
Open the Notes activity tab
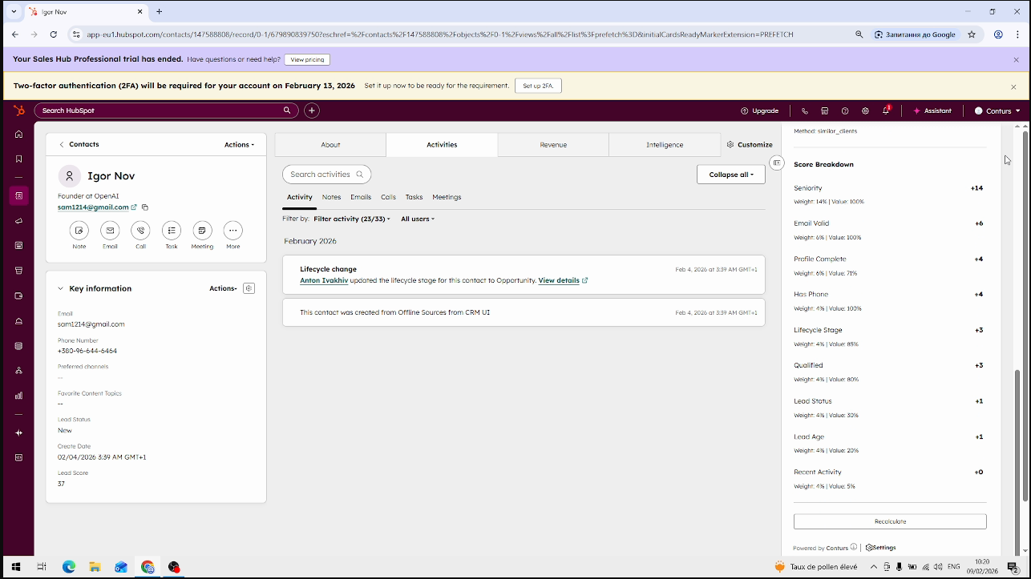click(x=331, y=197)
